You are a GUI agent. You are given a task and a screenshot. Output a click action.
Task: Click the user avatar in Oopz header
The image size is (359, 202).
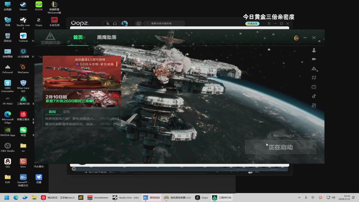tap(125, 23)
